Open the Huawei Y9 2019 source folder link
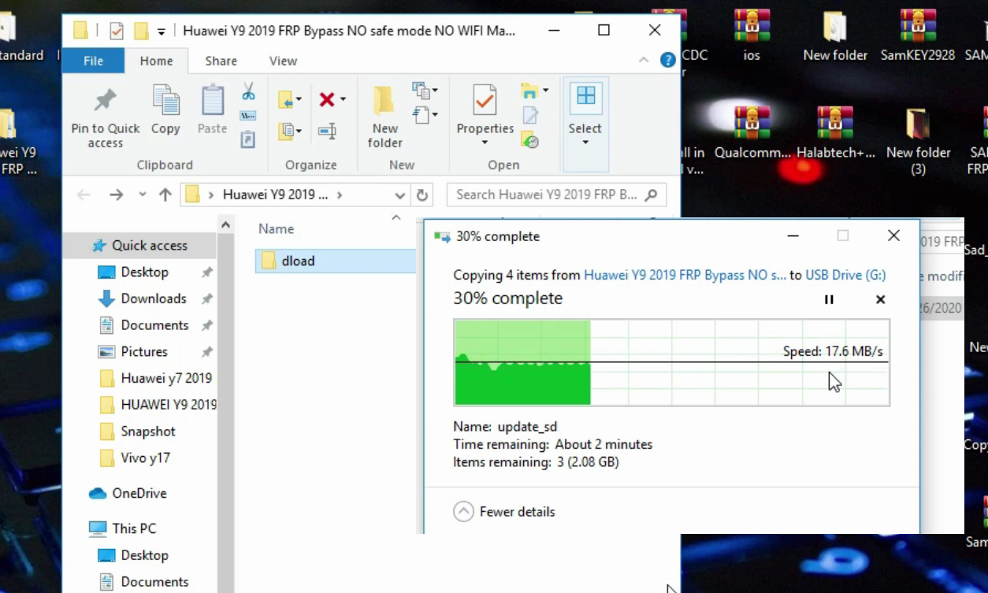 pos(685,275)
